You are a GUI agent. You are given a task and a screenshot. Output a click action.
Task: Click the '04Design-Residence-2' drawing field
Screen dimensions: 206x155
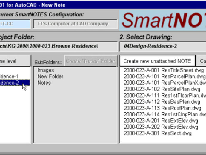click(x=163, y=46)
